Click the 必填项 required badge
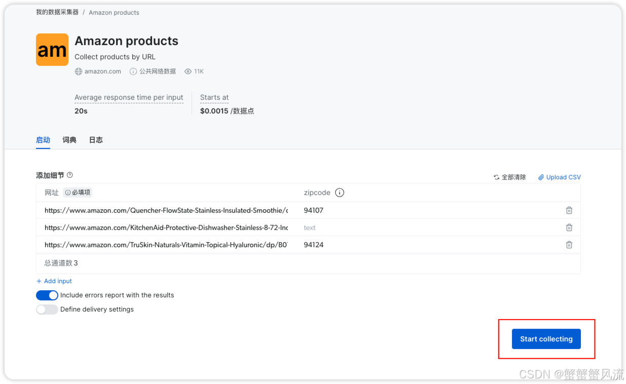The height and width of the screenshot is (384, 626). [x=78, y=193]
